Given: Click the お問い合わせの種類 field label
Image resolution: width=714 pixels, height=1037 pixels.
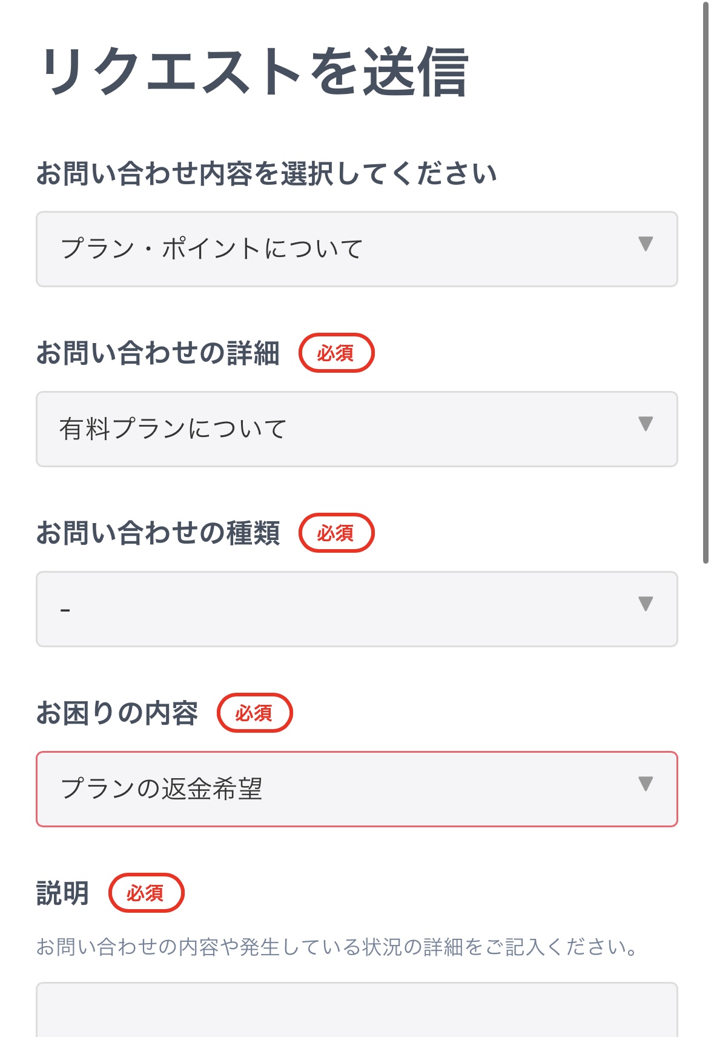Looking at the screenshot, I should (158, 533).
